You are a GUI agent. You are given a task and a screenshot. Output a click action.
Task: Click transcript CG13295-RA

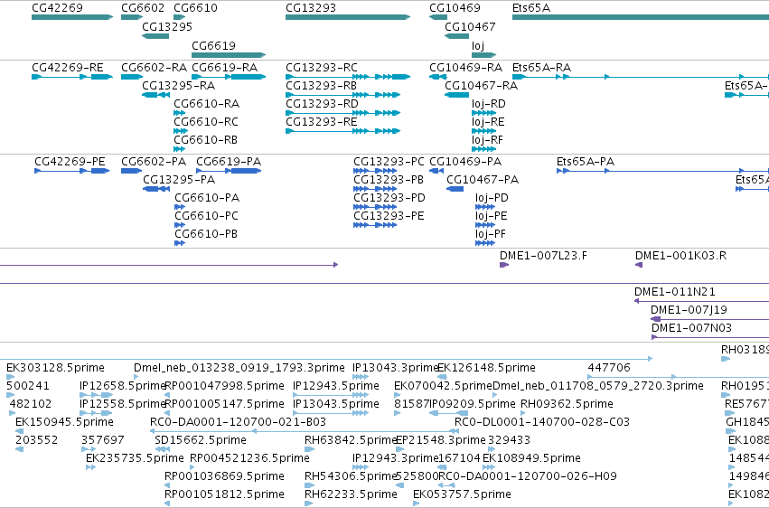pyautogui.click(x=155, y=95)
